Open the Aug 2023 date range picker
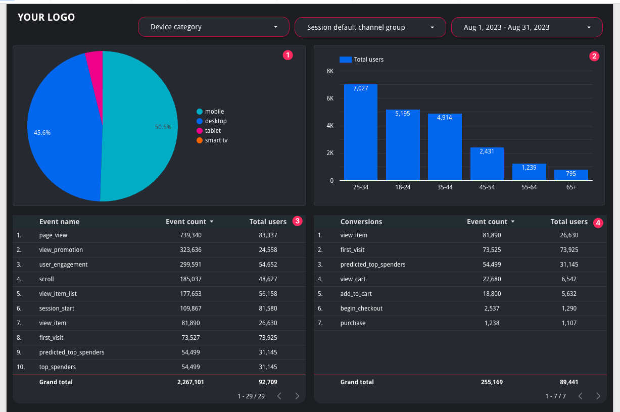The height and width of the screenshot is (412, 620). [x=527, y=27]
